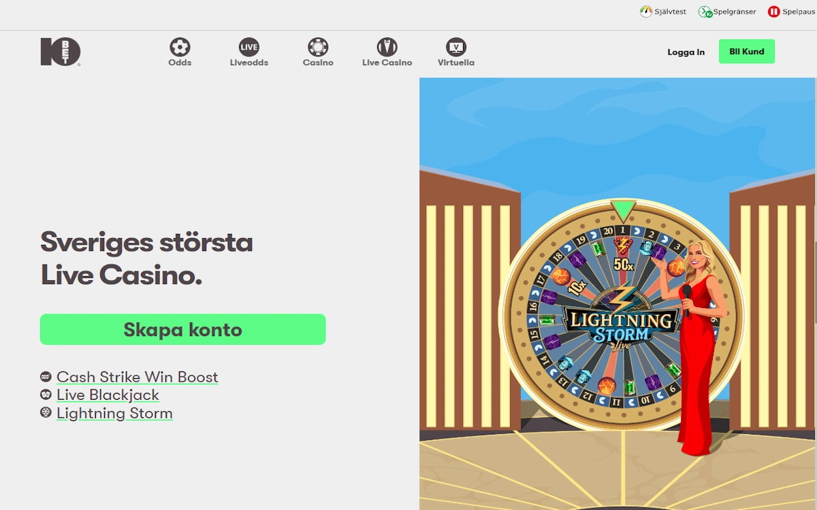Click Logga In
This screenshot has width=817, height=510.
click(686, 51)
